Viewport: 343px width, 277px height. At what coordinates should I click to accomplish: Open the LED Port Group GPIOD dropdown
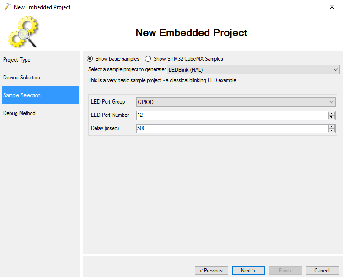236,102
